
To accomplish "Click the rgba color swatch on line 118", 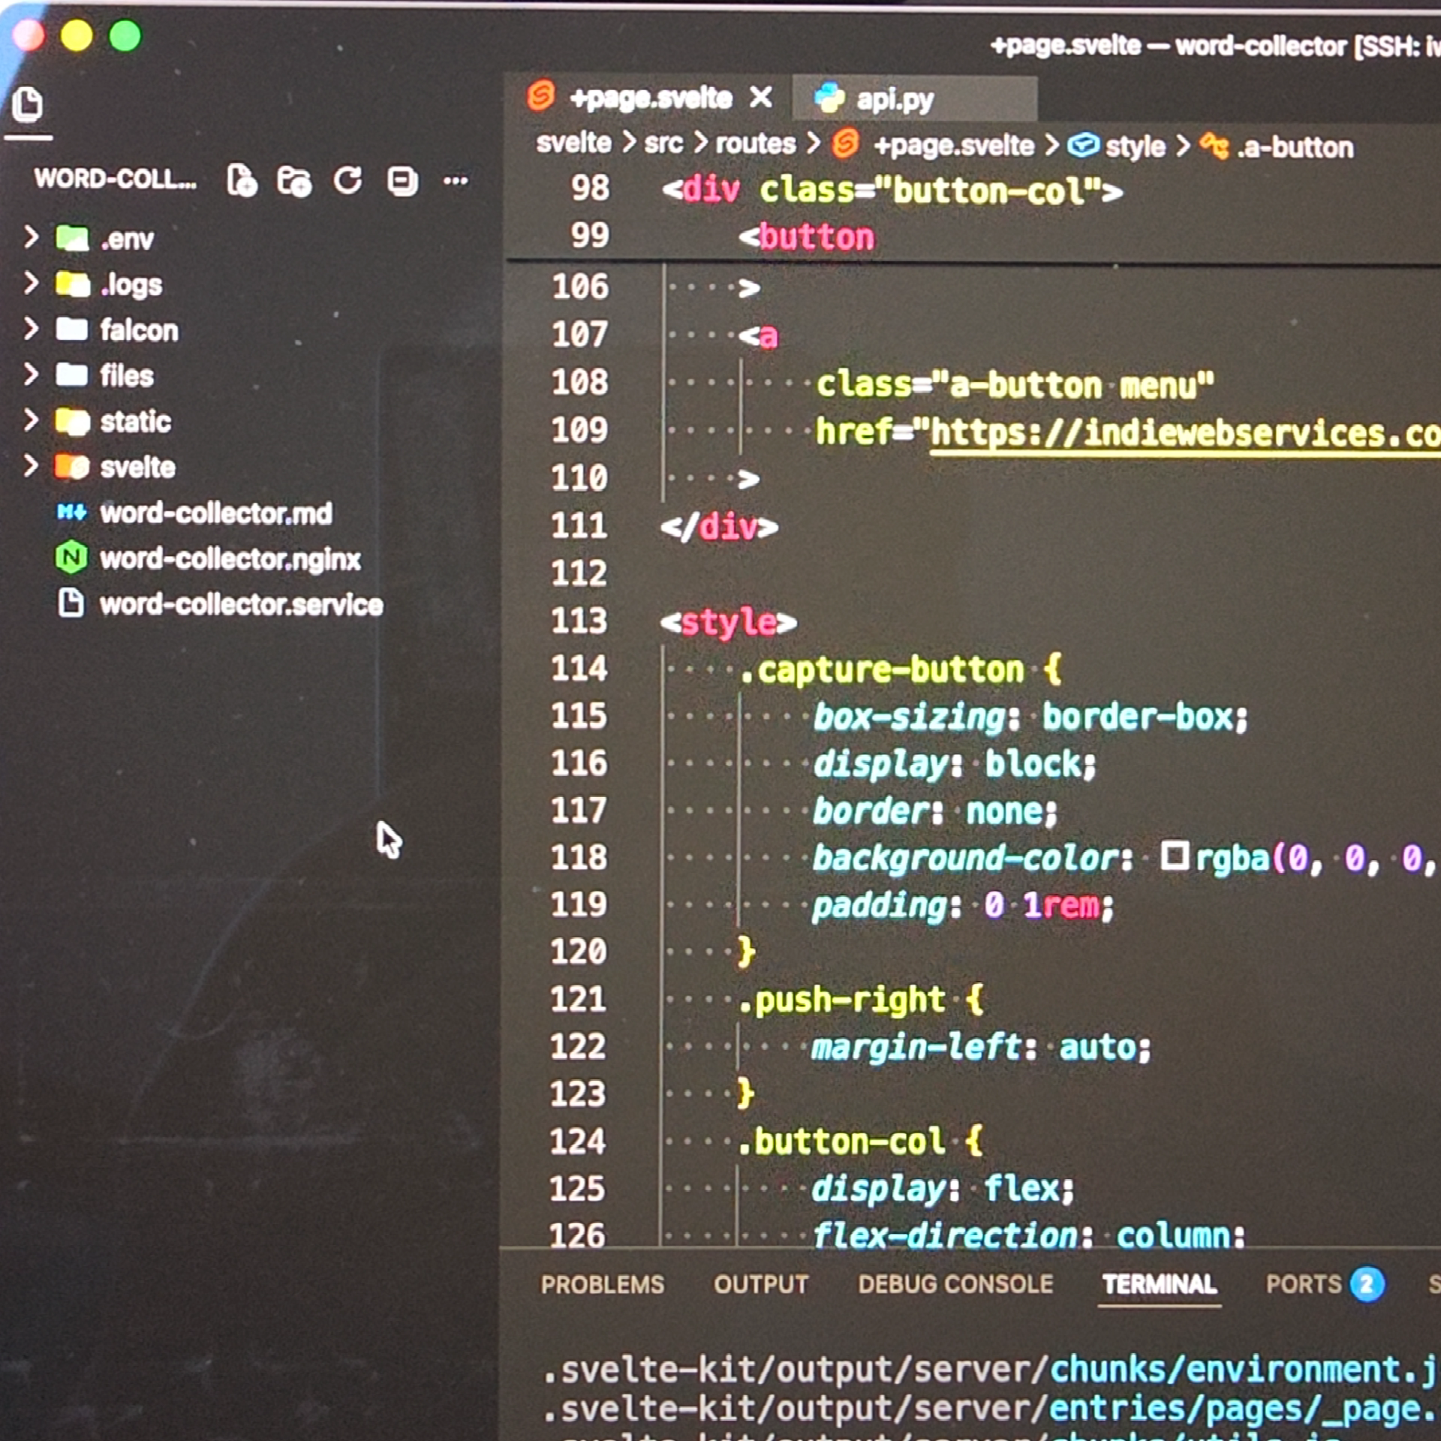I will click(x=1174, y=856).
